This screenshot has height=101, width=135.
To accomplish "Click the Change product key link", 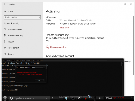I will tap(59, 47).
